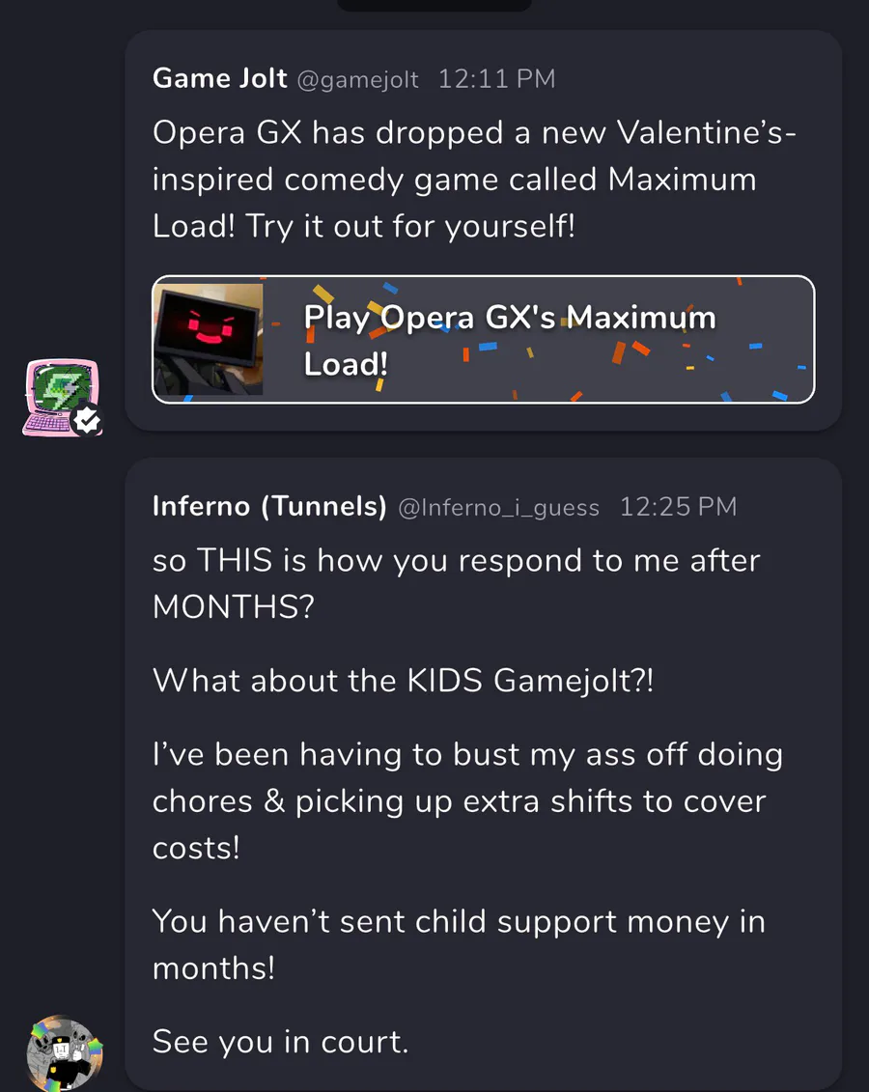The width and height of the screenshot is (869, 1092).
Task: Open Inferno's circular profile avatar
Action: click(x=63, y=1054)
